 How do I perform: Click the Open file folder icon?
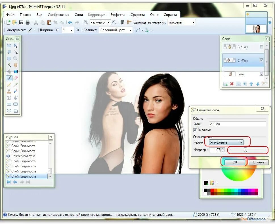click(14, 22)
